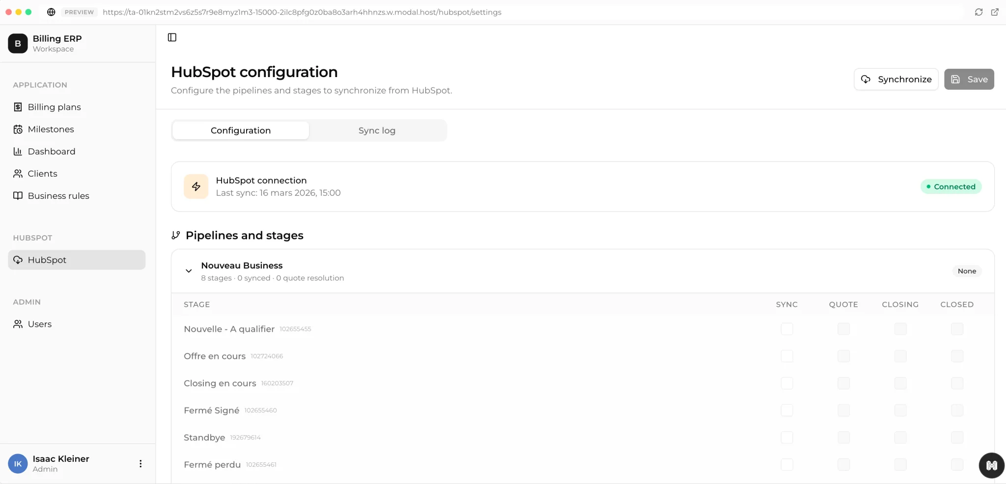Screen dimensions: 1006x484
Task: Click Last sync: 16 mars 2026 text
Action: [278, 193]
